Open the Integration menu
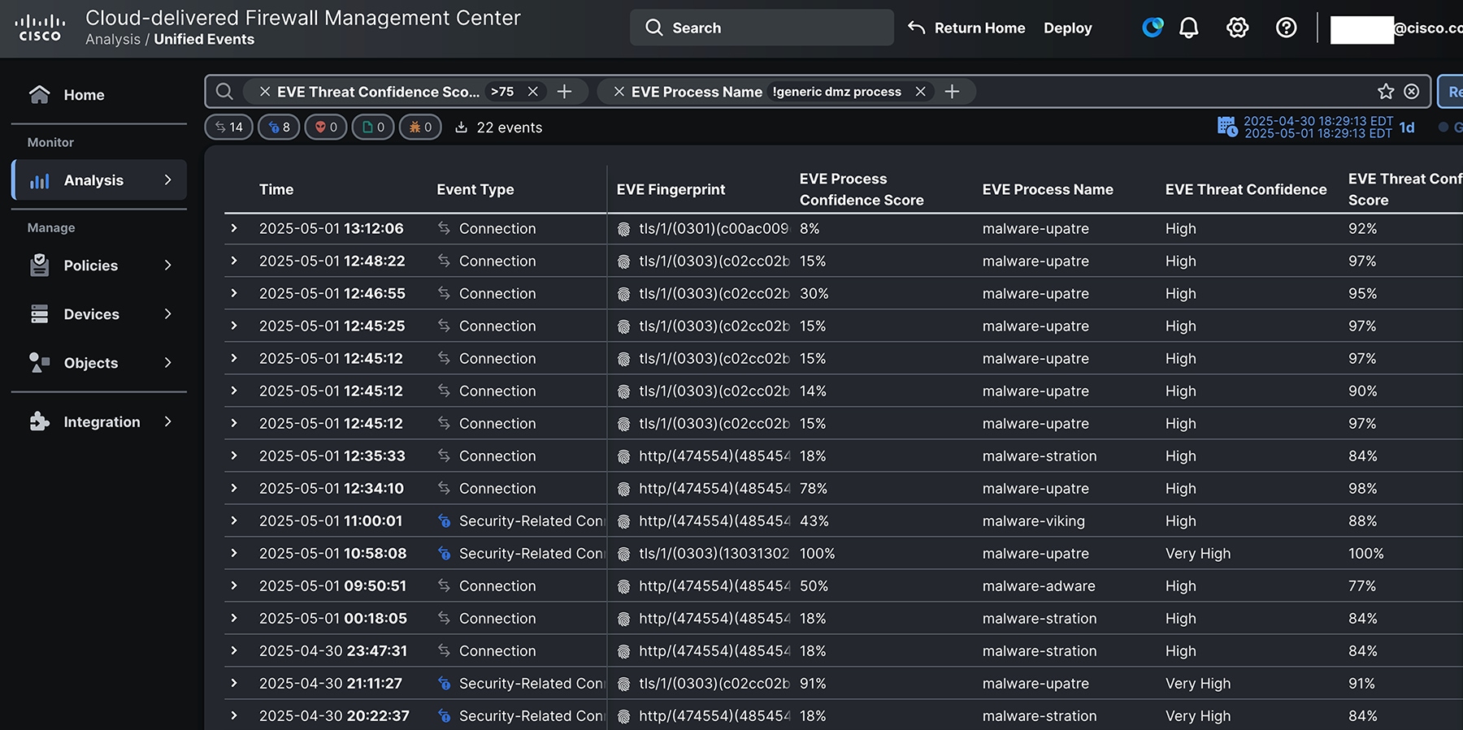1463x730 pixels. [99, 422]
